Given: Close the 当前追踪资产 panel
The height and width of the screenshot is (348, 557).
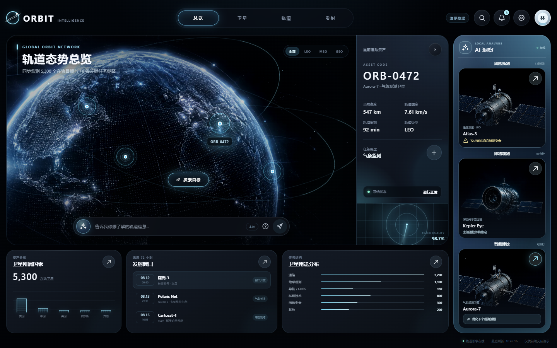Looking at the screenshot, I should (435, 49).
